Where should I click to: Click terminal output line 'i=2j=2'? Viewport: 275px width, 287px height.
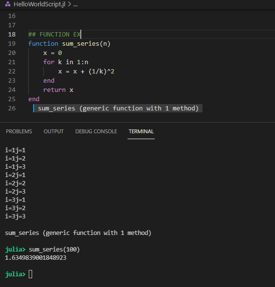click(x=15, y=183)
